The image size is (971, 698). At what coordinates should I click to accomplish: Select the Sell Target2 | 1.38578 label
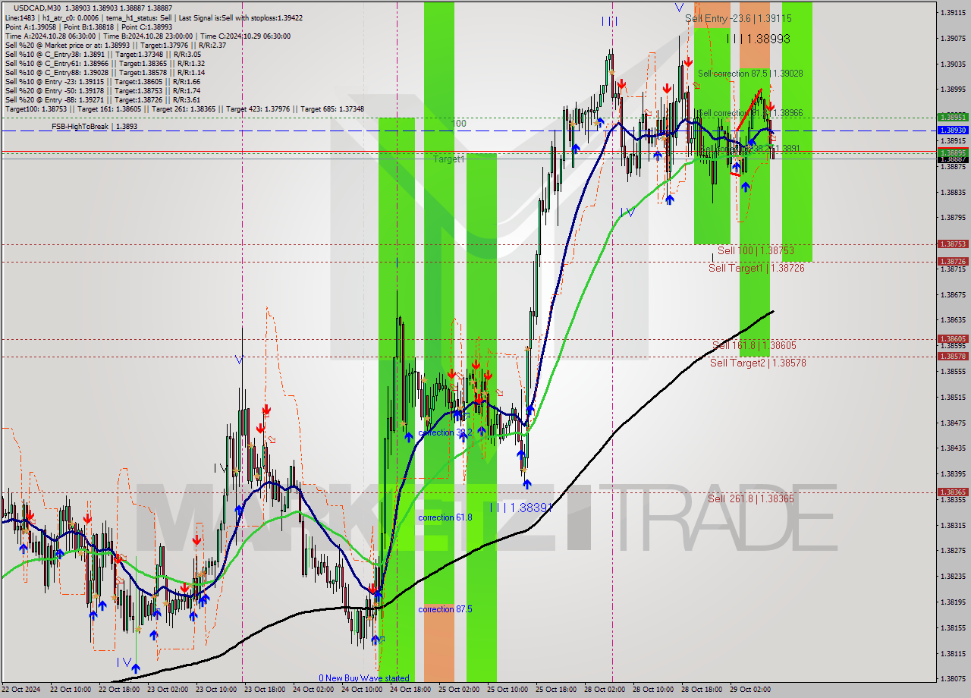click(x=758, y=363)
